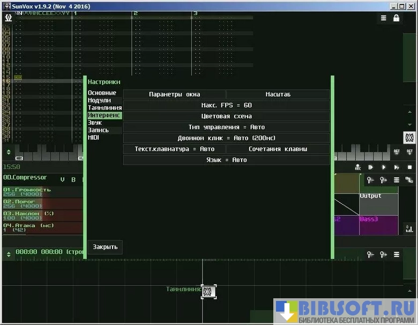The width and height of the screenshot is (418, 325).
Task: Click the module levels icon beside Bass3
Action: (x=409, y=229)
